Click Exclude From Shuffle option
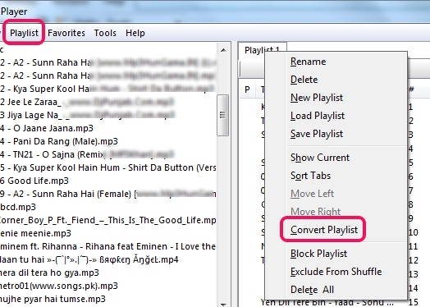 336,272
